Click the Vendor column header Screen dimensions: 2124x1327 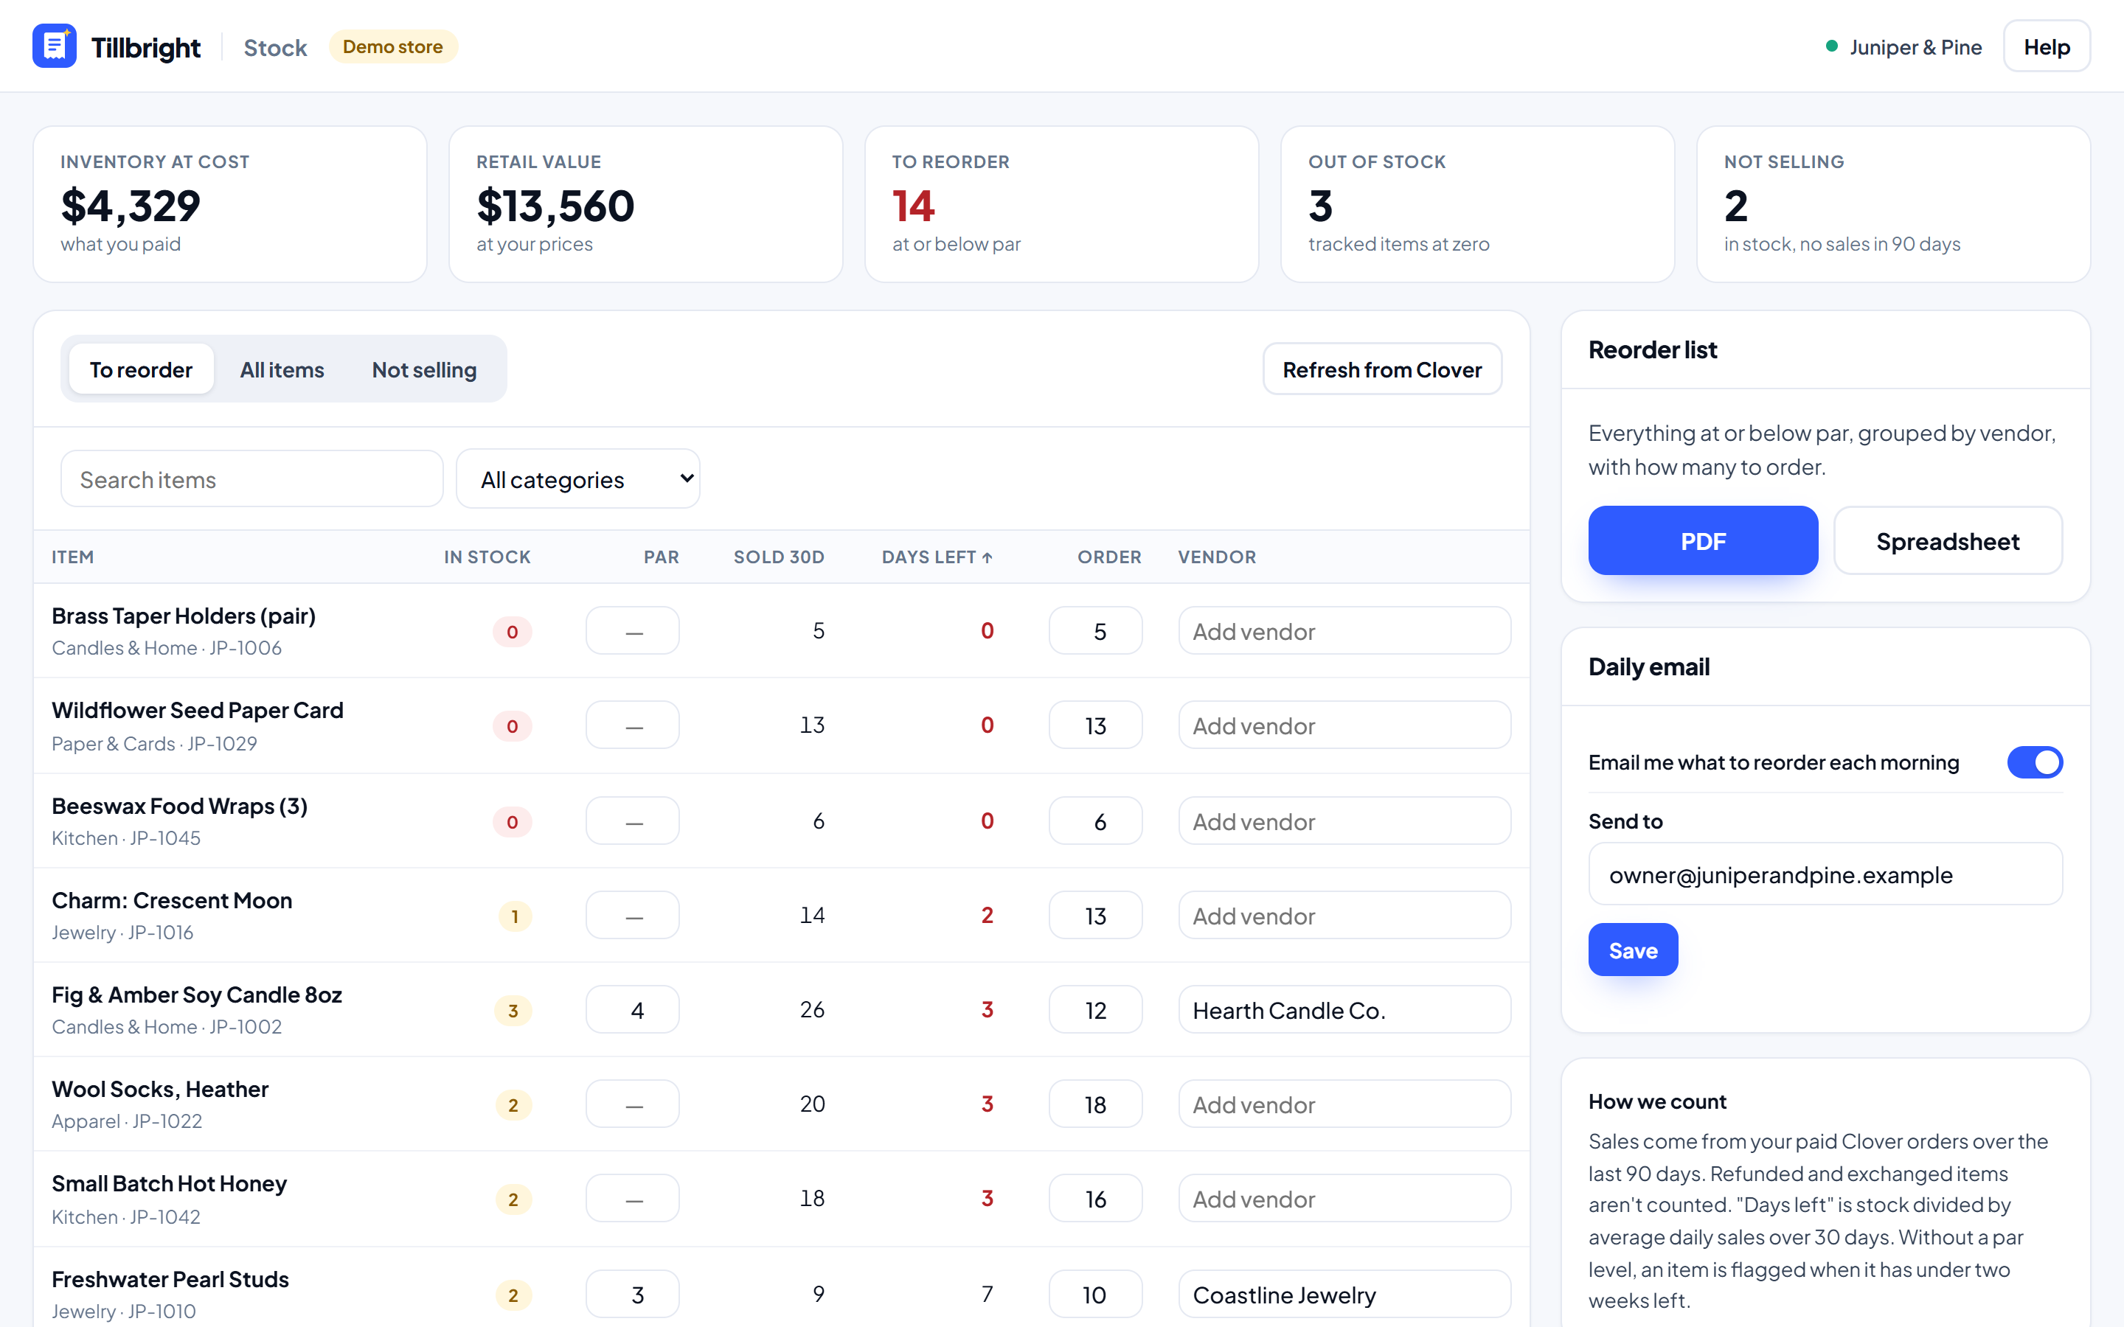pyautogui.click(x=1216, y=557)
